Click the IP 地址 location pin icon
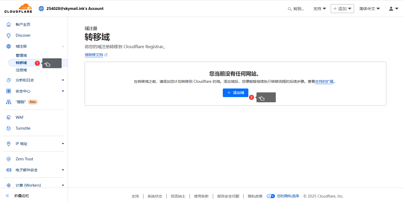 (x=9, y=143)
